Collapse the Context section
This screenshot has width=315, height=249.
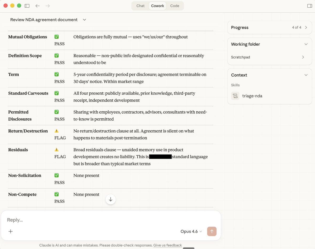tap(306, 75)
